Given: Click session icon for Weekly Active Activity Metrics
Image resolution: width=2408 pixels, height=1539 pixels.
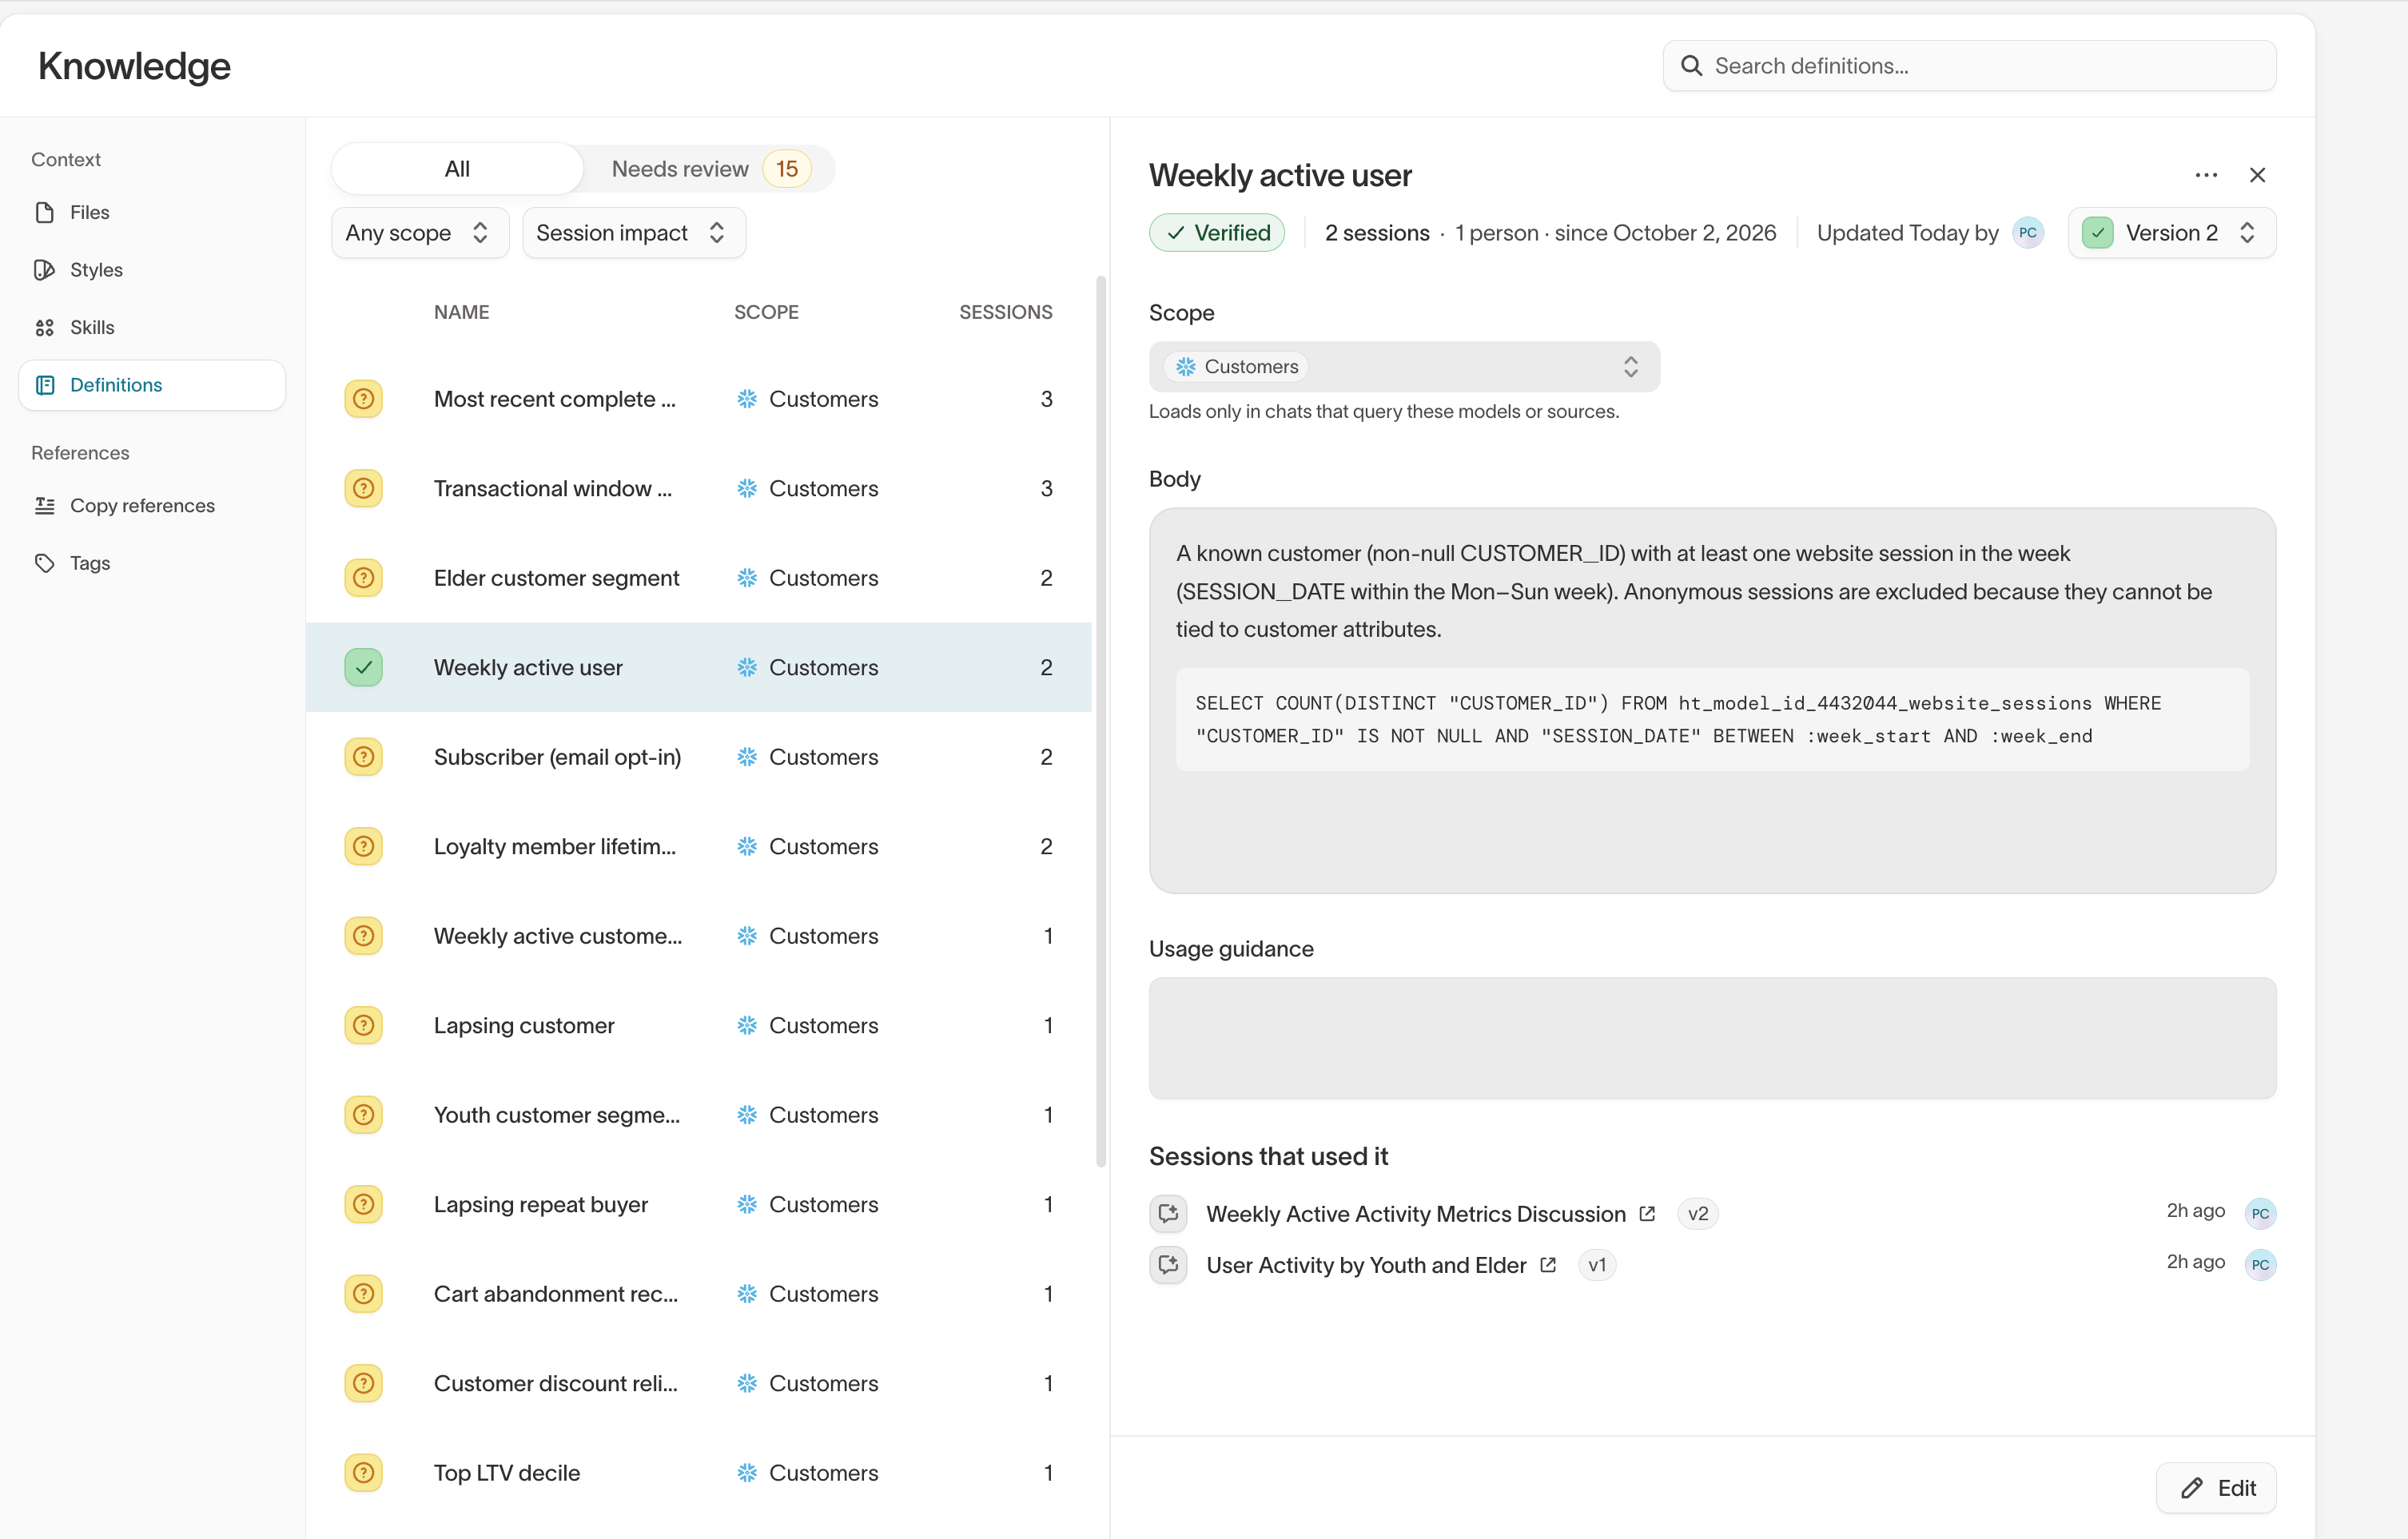Looking at the screenshot, I should [1168, 1214].
